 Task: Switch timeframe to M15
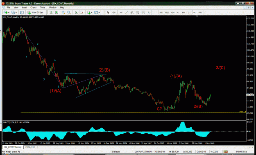[x=167, y=12]
